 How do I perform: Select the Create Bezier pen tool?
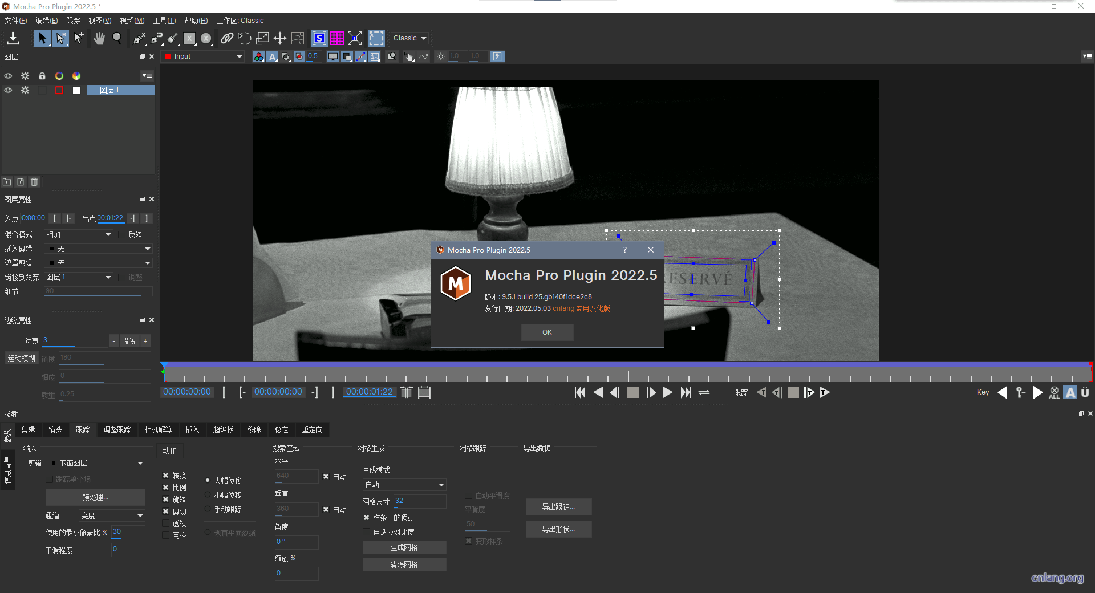coord(157,38)
